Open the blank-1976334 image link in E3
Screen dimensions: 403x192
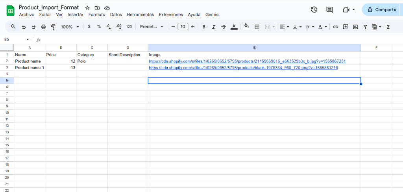pos(243,68)
